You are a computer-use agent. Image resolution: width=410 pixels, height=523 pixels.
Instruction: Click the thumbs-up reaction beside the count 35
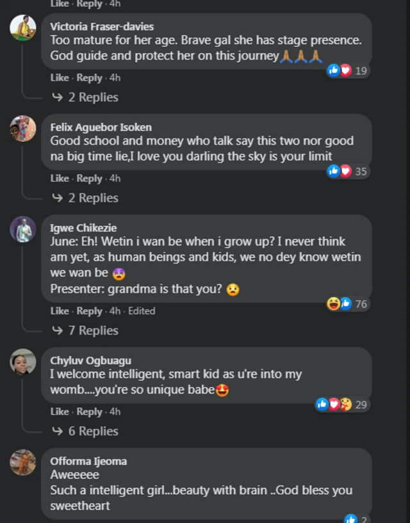pos(332,172)
